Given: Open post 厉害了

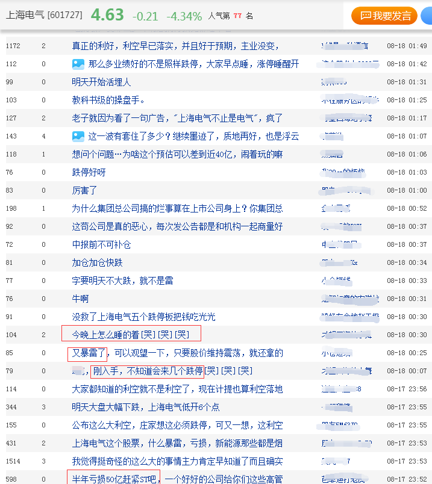Looking at the screenshot, I should pyautogui.click(x=85, y=190).
